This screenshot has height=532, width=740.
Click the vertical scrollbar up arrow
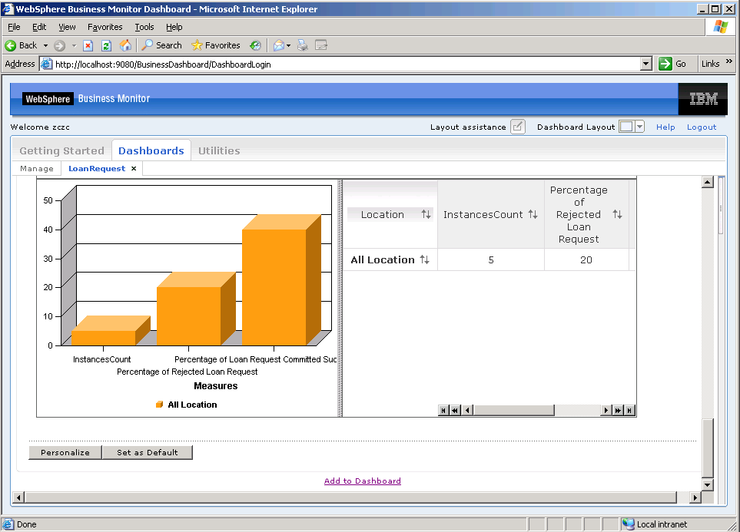pyautogui.click(x=708, y=182)
